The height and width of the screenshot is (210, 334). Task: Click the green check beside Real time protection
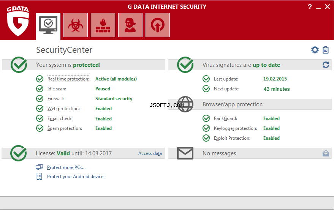(40, 79)
